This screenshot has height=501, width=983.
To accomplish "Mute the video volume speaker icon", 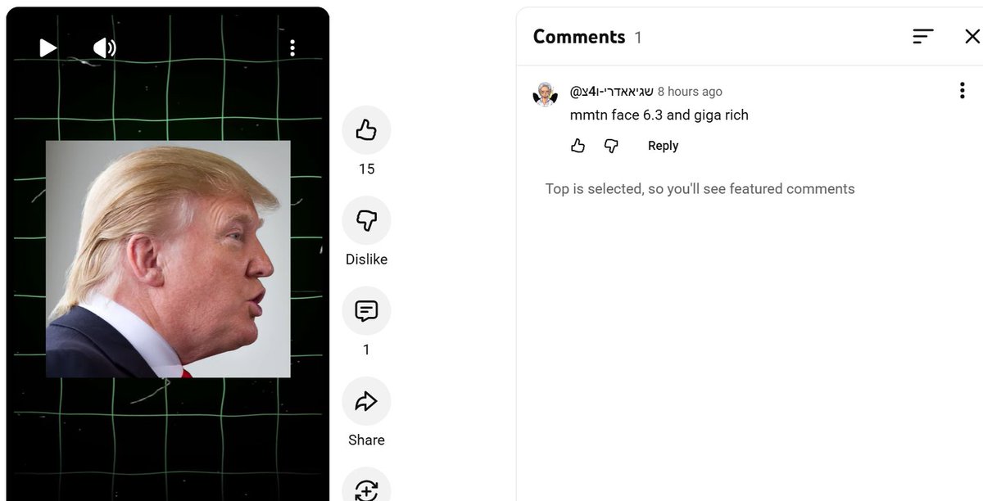I will tap(104, 47).
